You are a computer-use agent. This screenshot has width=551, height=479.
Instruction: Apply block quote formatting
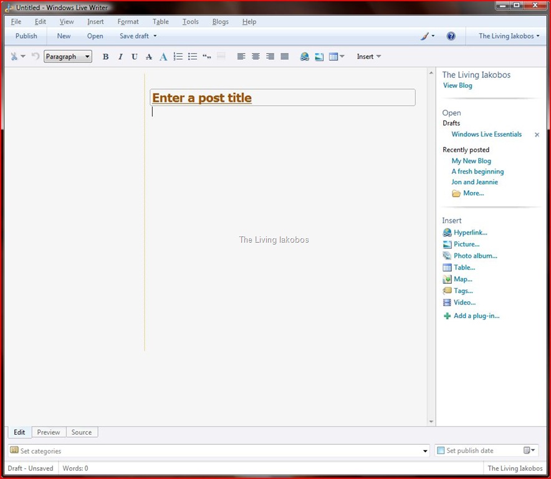(207, 57)
